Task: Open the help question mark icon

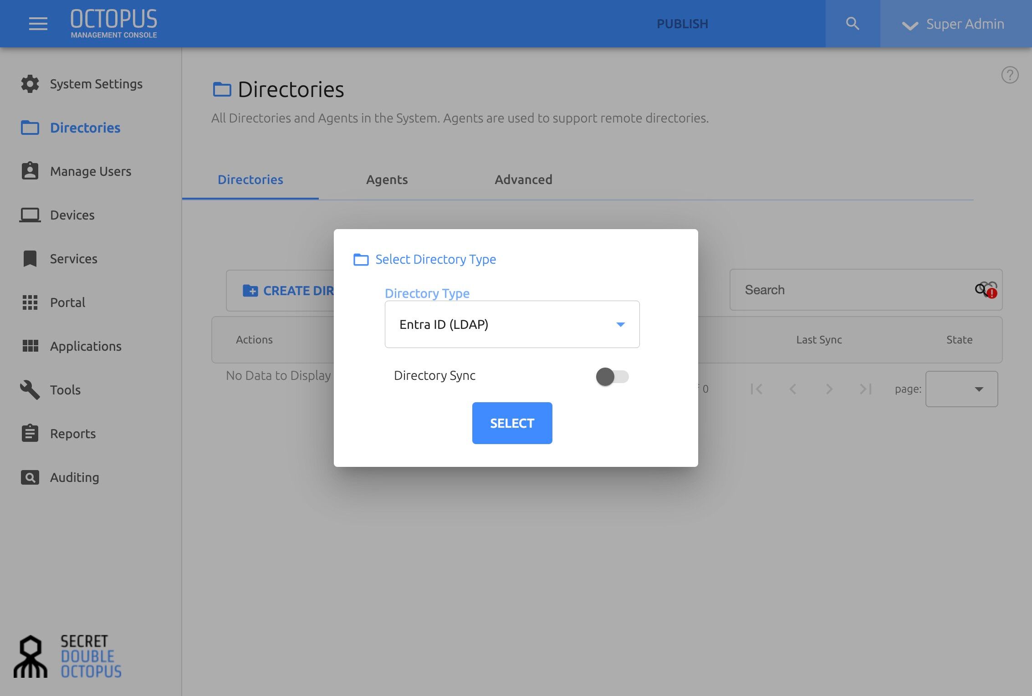Action: click(1010, 75)
